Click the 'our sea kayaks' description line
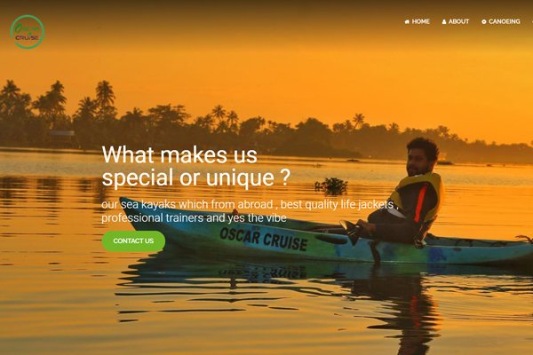Screen dimensions: 533x355 pos(250,204)
